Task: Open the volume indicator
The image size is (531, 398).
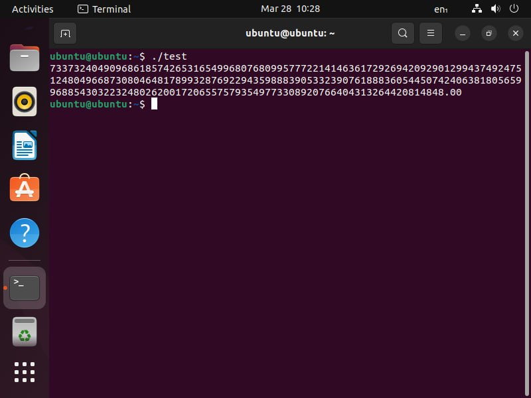Action: 495,9
